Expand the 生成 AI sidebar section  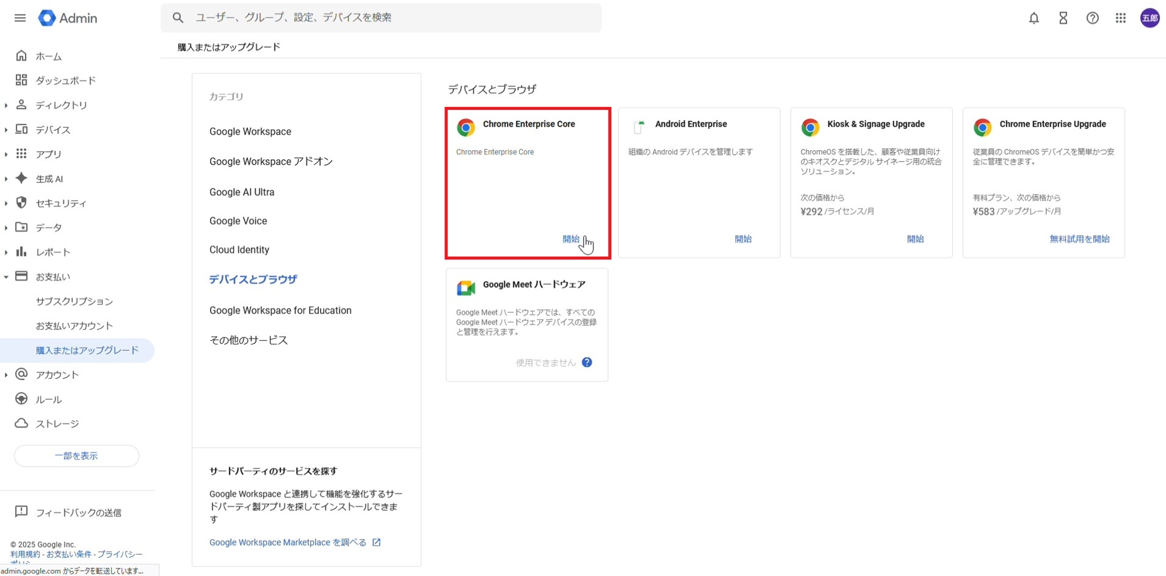pyautogui.click(x=6, y=179)
